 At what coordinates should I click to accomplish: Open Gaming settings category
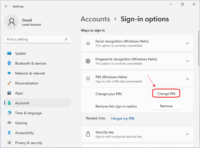(x=37, y=123)
